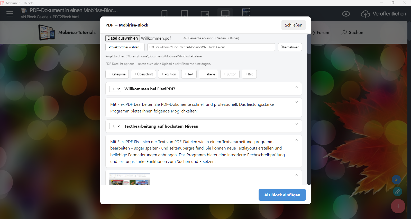
Task: Click the red plus add-block button
Action: tap(398, 206)
